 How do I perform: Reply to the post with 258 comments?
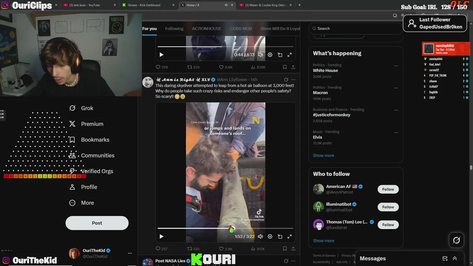click(x=161, y=67)
